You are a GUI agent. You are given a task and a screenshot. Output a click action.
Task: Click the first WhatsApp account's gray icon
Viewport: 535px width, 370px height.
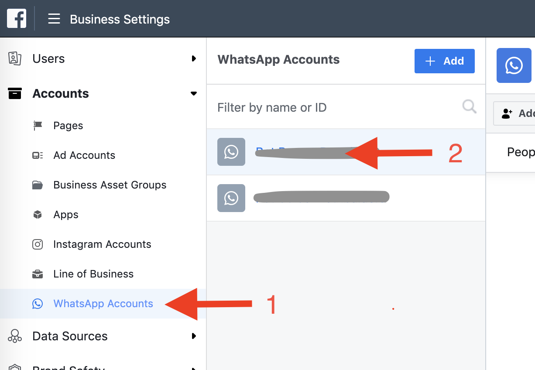coord(231,152)
